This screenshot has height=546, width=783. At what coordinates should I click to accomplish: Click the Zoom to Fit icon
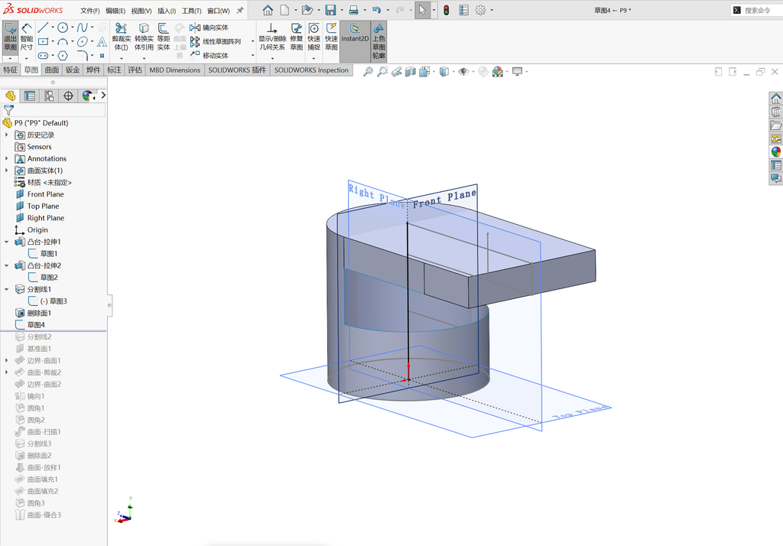click(x=368, y=72)
